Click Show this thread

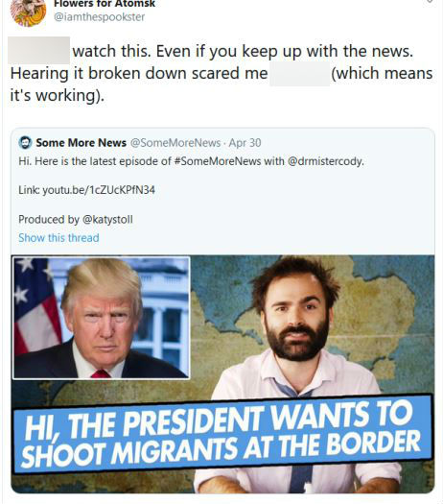pyautogui.click(x=58, y=238)
